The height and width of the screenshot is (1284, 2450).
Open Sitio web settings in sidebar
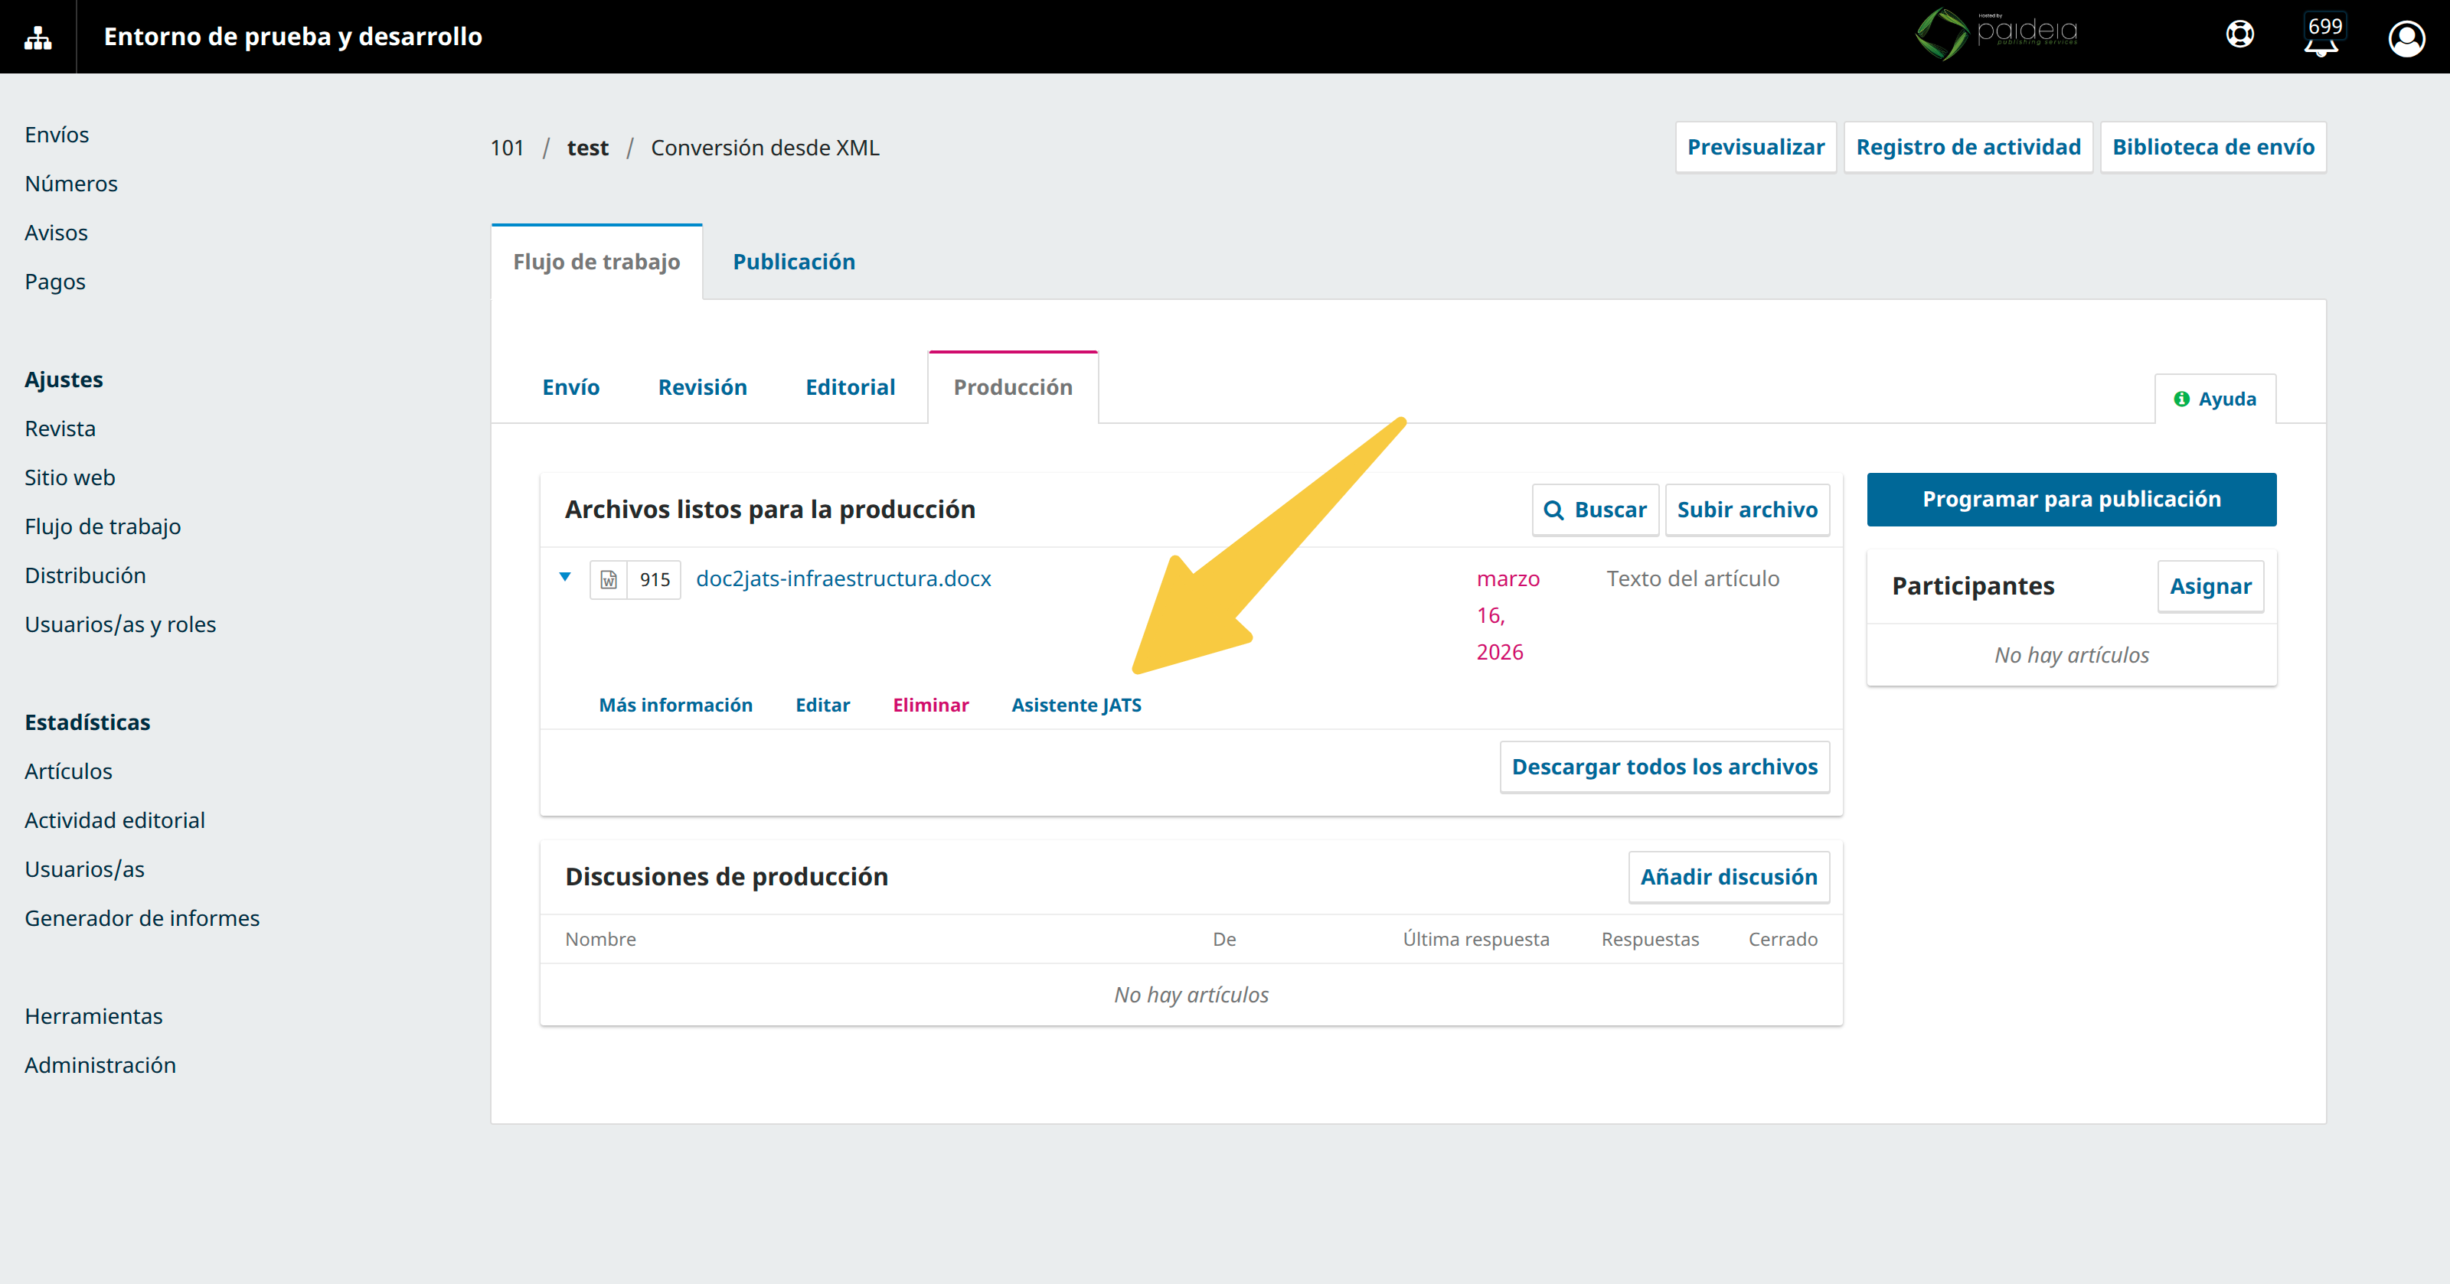tap(70, 478)
